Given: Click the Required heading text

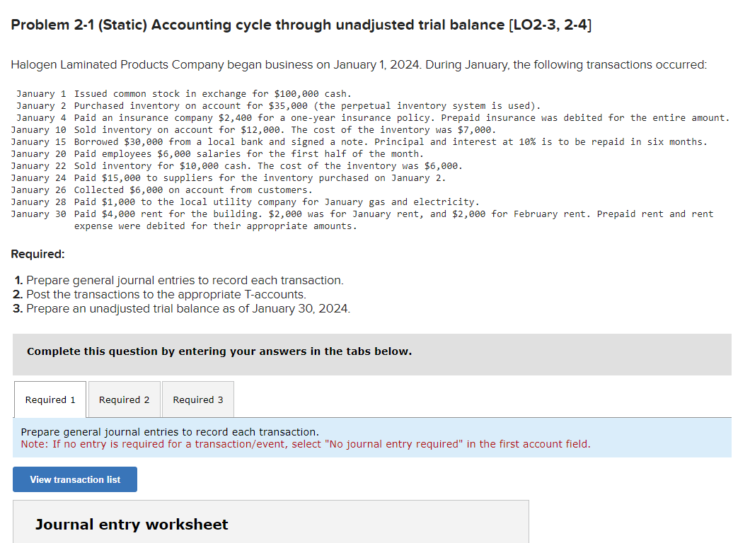Looking at the screenshot, I should pos(34,253).
